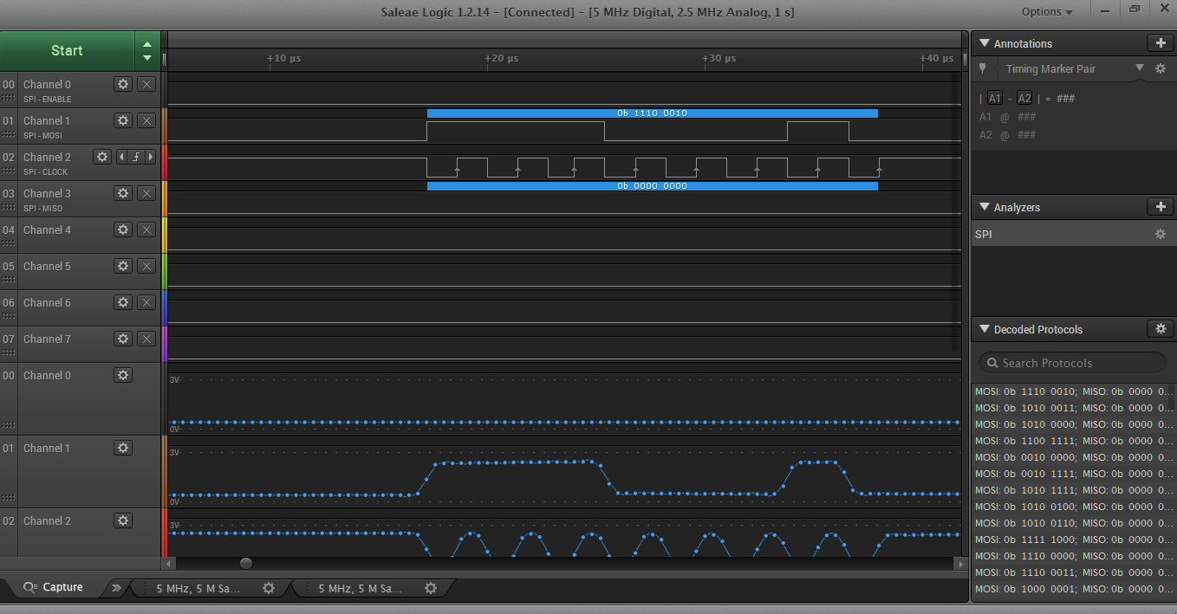Open the first 5 MHz capture tab
1177x614 pixels.
[x=200, y=588]
